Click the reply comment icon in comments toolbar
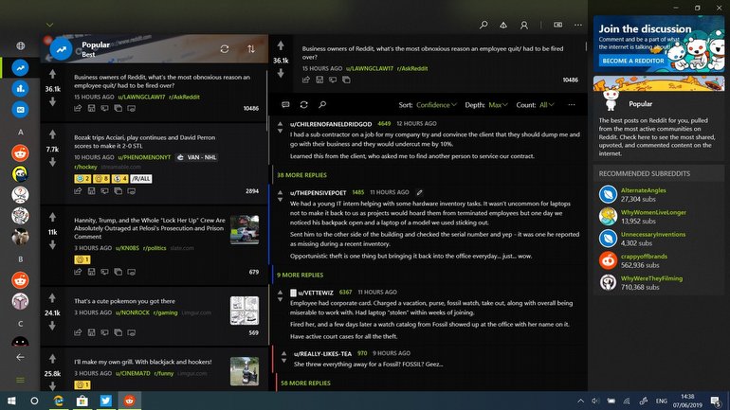 click(285, 104)
